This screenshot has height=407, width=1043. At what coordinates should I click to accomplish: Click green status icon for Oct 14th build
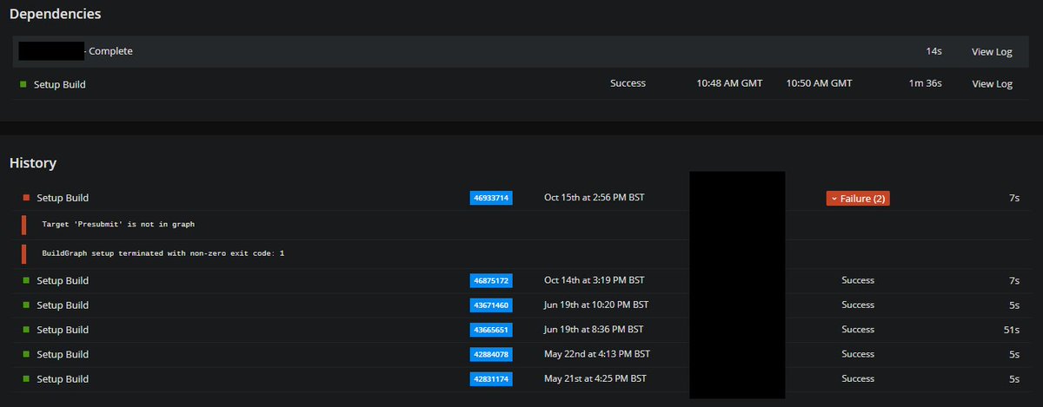click(26, 280)
